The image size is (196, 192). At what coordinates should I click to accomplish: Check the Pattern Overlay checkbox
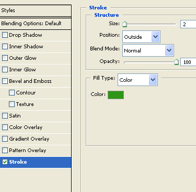5,151
